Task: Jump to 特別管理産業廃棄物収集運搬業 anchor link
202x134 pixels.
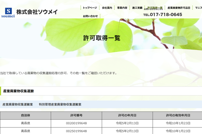Action: 60,105
